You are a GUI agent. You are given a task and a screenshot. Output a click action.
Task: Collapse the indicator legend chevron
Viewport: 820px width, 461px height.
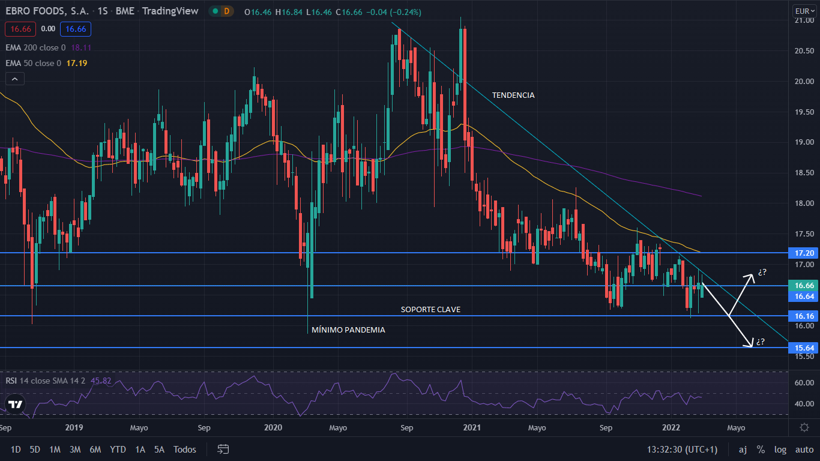(x=15, y=79)
